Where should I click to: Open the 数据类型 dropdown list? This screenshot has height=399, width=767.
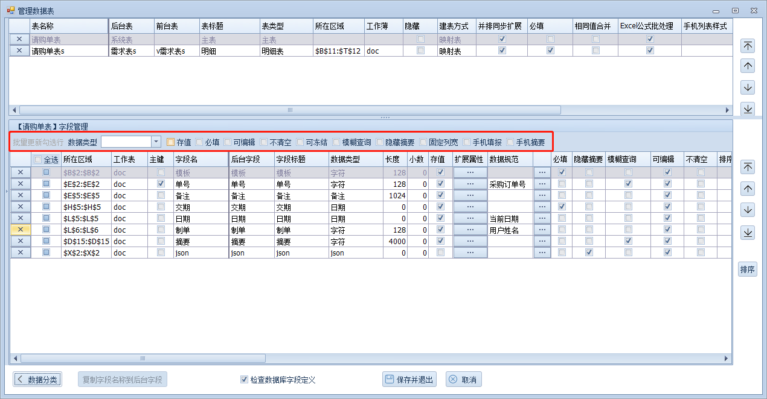pos(156,142)
